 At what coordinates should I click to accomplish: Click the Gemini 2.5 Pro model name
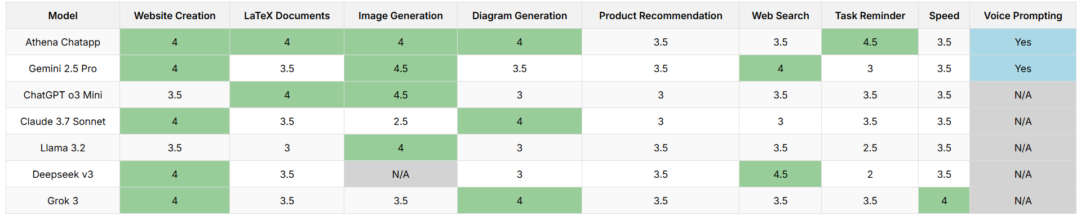63,69
